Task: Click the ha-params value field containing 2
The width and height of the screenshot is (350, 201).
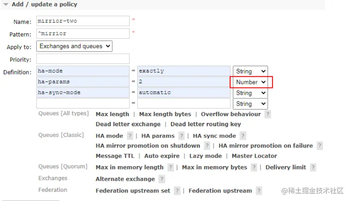Action: 184,82
